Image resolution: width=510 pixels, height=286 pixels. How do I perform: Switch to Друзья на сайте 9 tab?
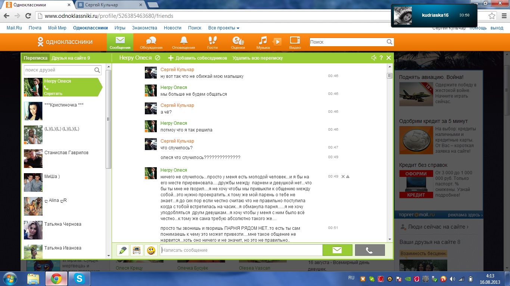coord(71,58)
